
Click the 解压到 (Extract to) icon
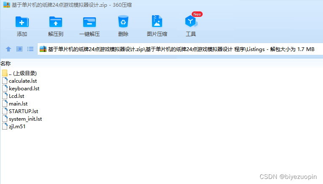[x=56, y=22]
